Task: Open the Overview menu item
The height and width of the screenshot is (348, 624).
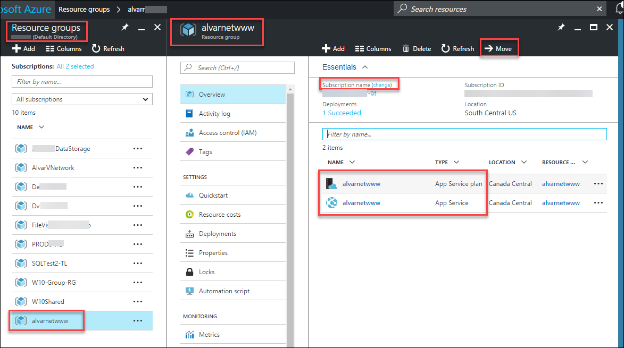Action: pyautogui.click(x=233, y=94)
